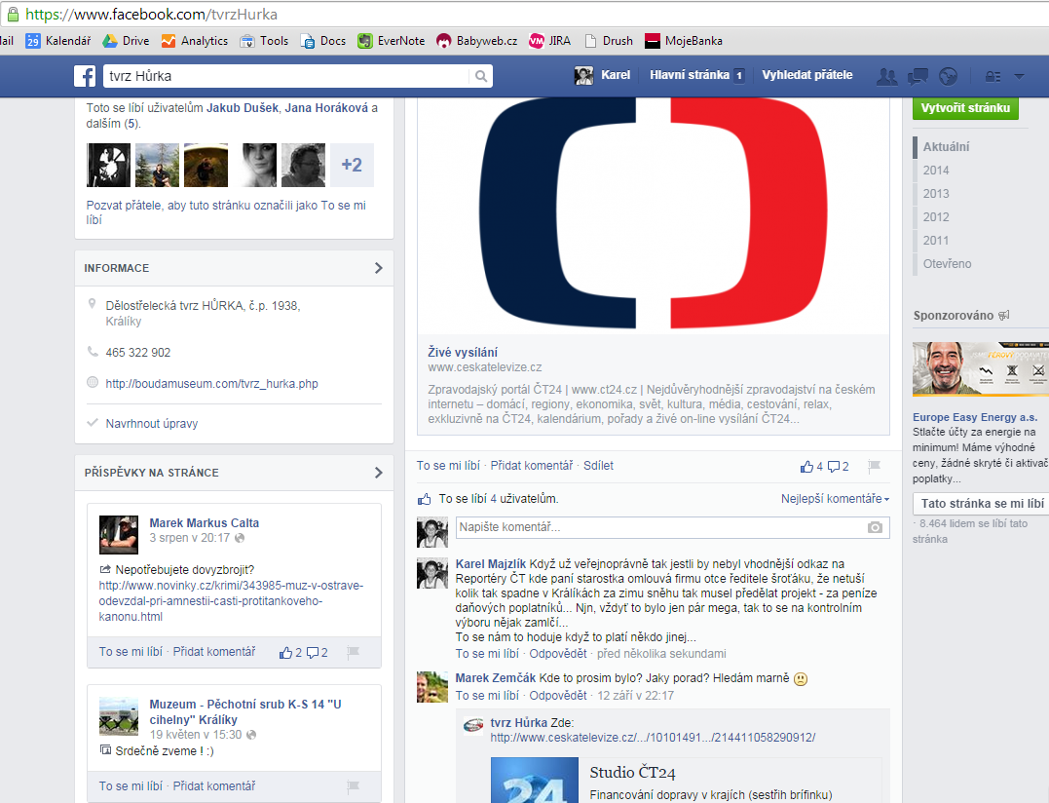
Task: Click the search magnifier icon
Action: (x=481, y=76)
